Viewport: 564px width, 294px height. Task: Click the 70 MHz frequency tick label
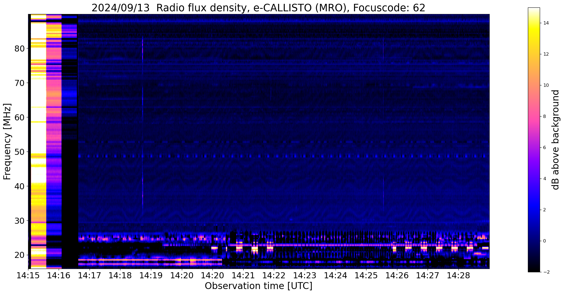pyautogui.click(x=19, y=83)
